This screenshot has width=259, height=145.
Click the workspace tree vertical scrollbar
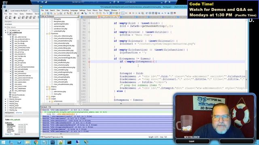(x=78, y=60)
